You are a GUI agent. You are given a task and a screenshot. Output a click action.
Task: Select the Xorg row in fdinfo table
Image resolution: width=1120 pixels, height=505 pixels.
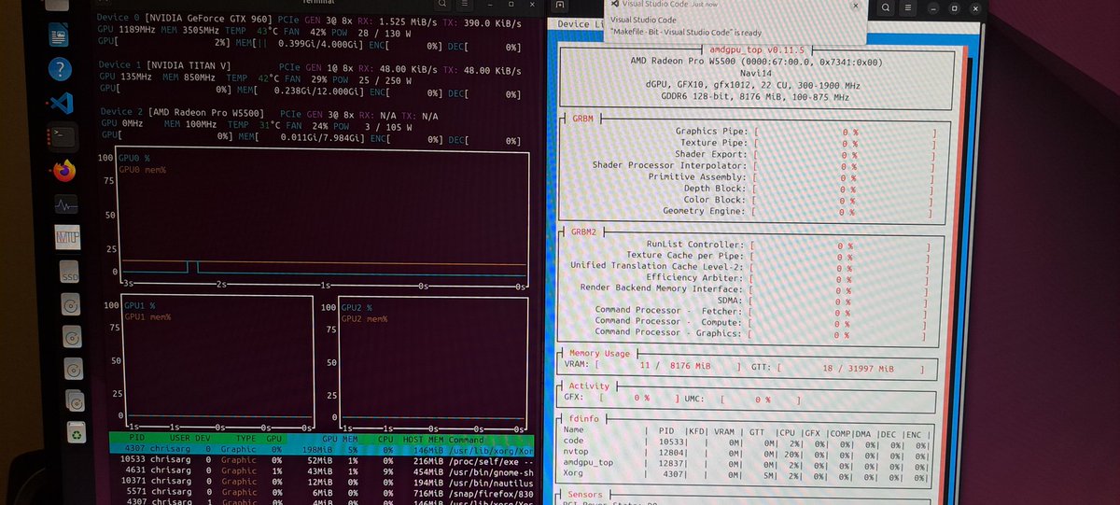tap(747, 477)
